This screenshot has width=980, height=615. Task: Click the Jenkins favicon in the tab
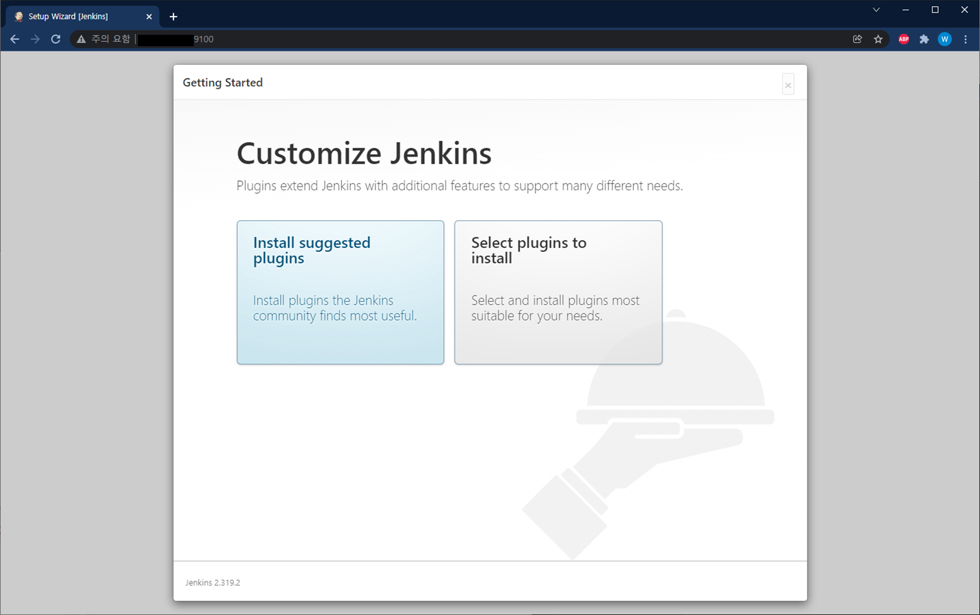pos(19,17)
